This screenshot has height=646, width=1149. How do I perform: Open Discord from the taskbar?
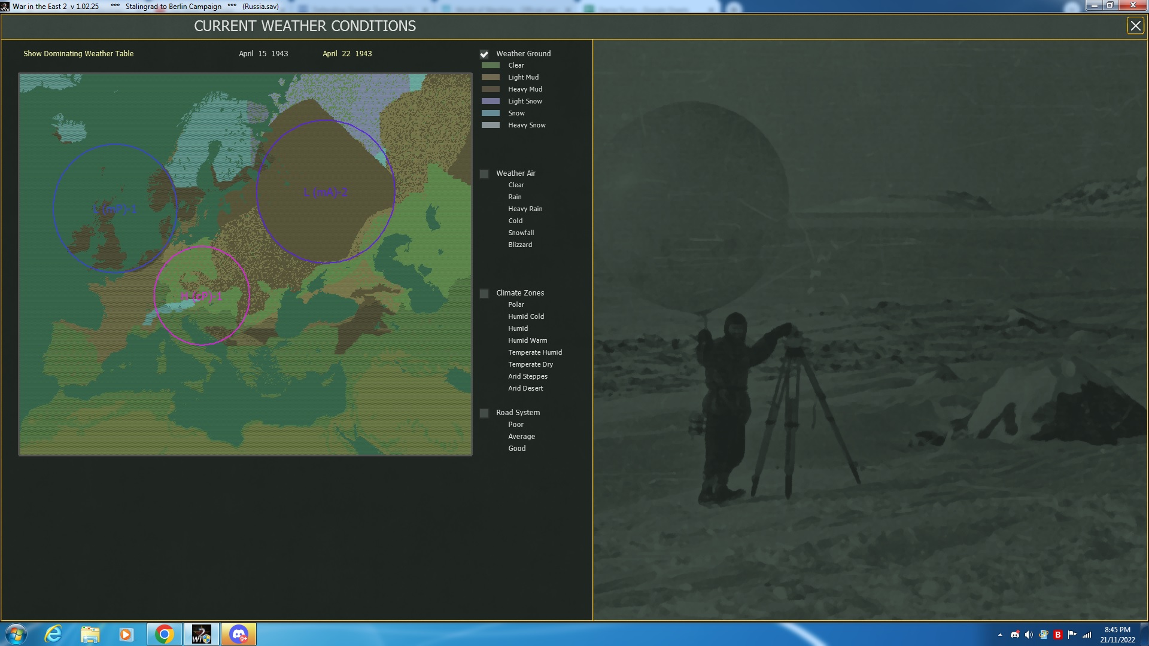click(239, 634)
